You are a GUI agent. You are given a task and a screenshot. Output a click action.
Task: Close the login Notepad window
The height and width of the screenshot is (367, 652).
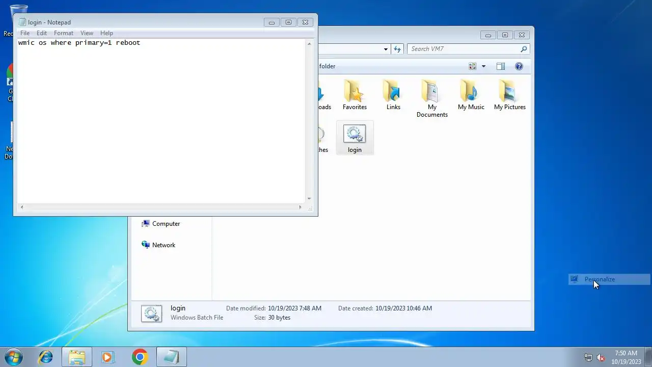305,22
